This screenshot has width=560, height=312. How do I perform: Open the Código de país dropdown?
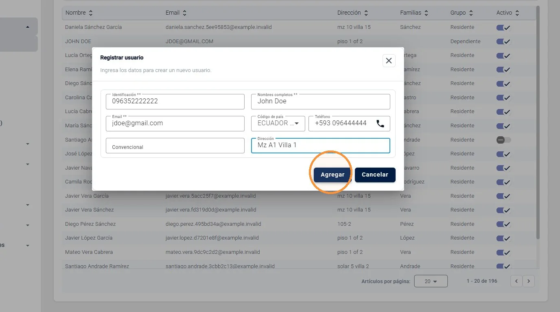point(278,124)
